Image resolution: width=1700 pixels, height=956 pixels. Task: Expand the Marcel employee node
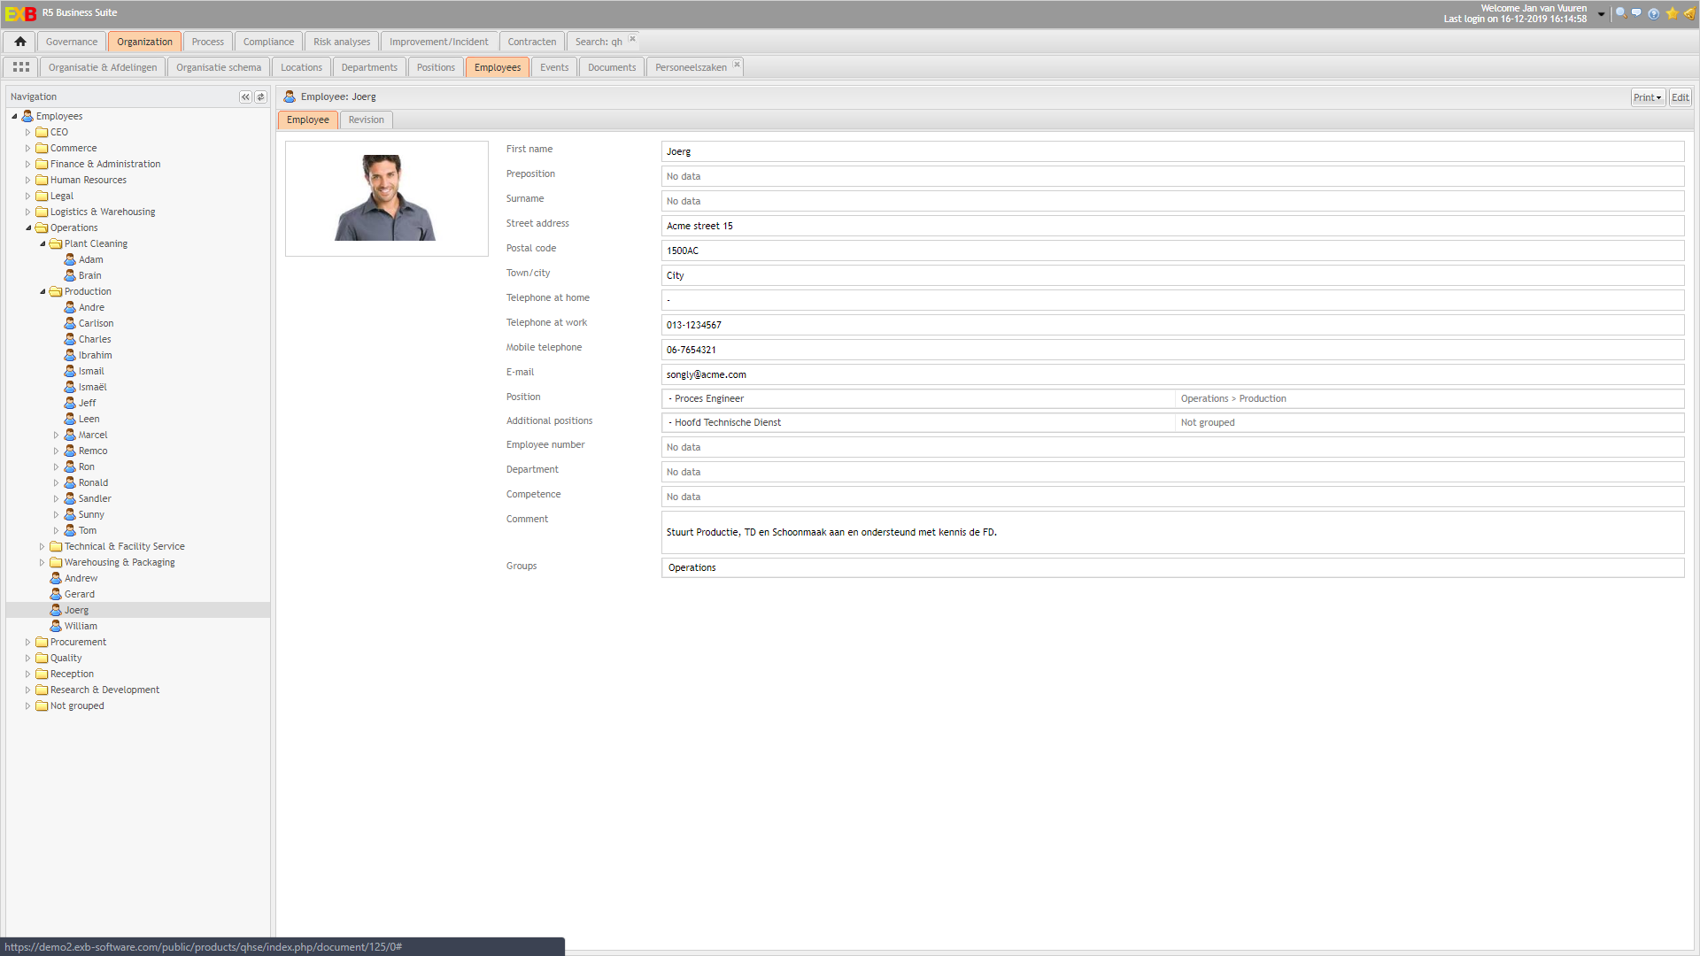coord(56,436)
